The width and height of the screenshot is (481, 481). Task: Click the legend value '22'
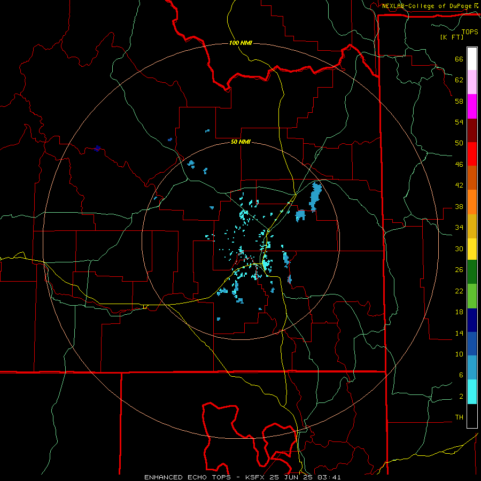(459, 291)
